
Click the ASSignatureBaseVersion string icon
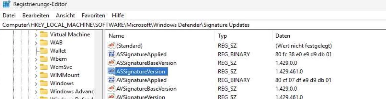coord(111,63)
